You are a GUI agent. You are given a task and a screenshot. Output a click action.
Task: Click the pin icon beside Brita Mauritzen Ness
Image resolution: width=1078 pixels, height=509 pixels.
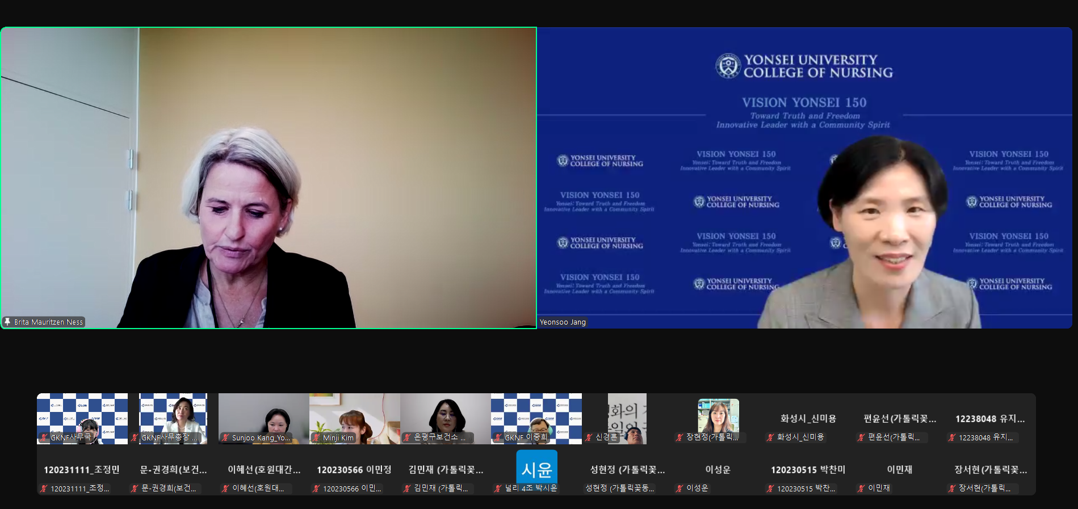[7, 322]
